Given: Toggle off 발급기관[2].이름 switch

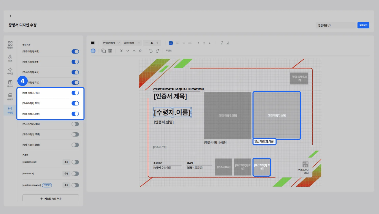Looking at the screenshot, I should pos(75,93).
